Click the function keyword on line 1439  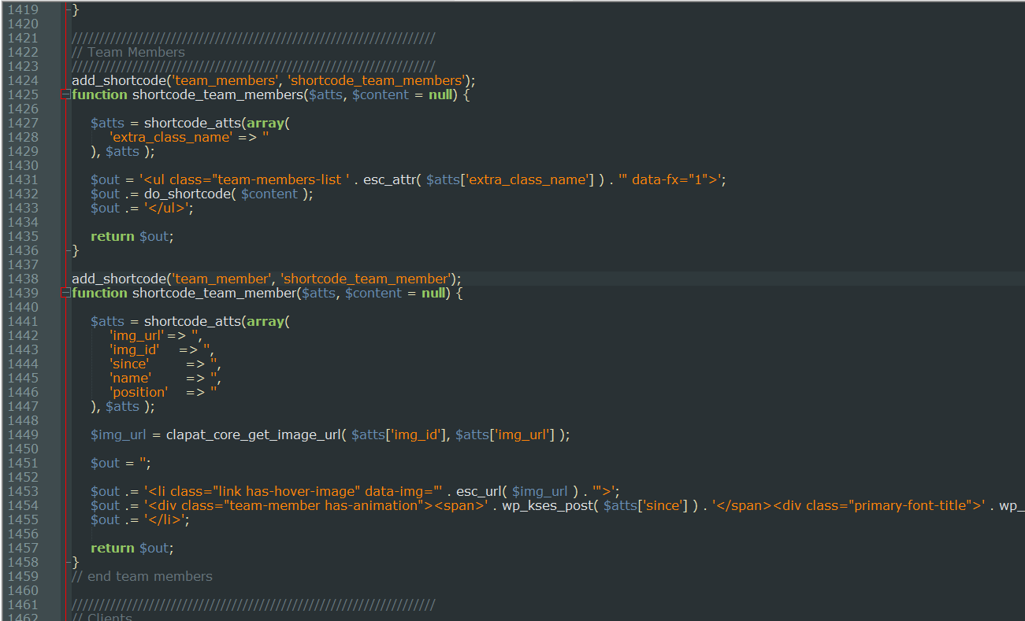click(99, 293)
